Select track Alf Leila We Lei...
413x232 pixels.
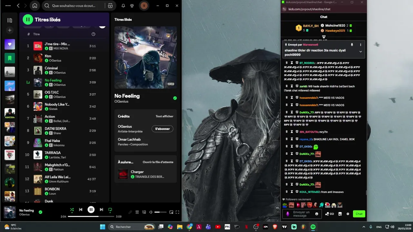coord(65,179)
